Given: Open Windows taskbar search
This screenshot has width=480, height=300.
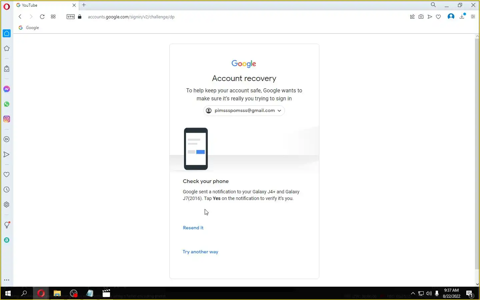Looking at the screenshot, I should [24, 293].
